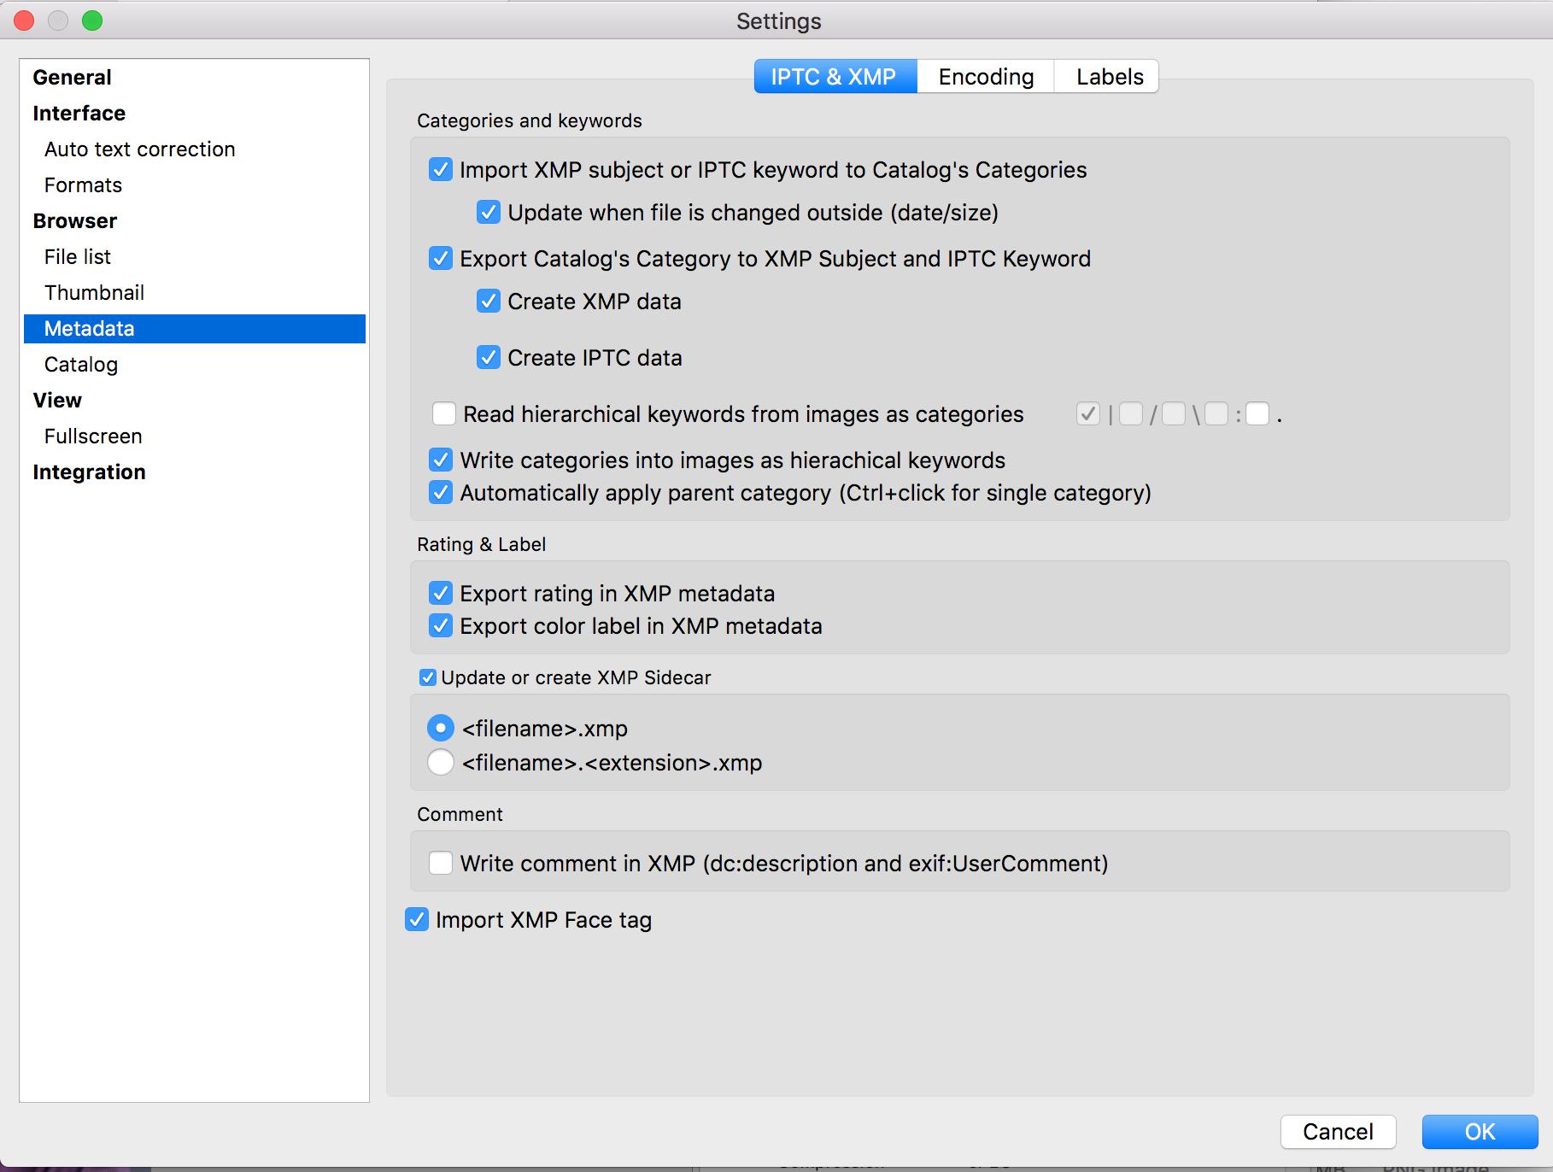1553x1172 pixels.
Task: Click the Cancel button
Action: click(x=1338, y=1132)
